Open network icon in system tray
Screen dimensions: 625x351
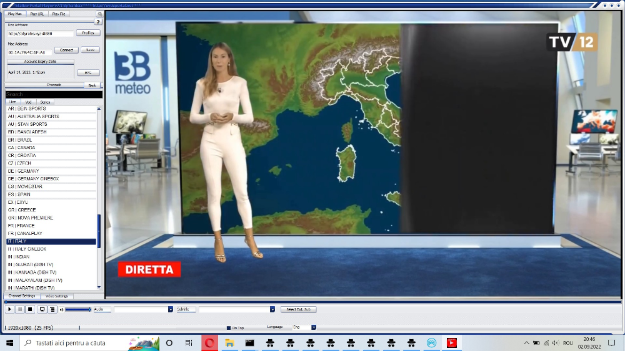coord(546,343)
